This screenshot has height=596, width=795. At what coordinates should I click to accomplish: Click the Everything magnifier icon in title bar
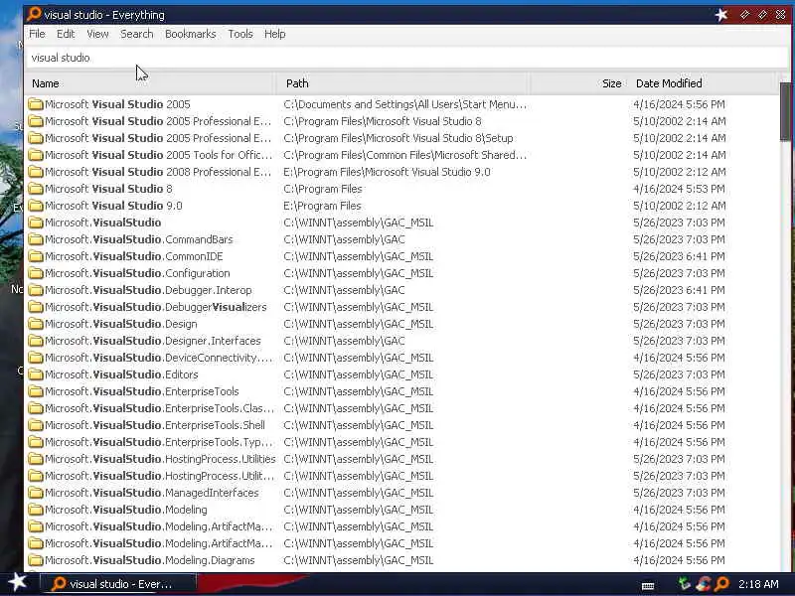34,14
